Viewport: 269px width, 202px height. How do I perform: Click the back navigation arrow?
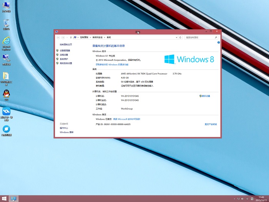[58, 37]
